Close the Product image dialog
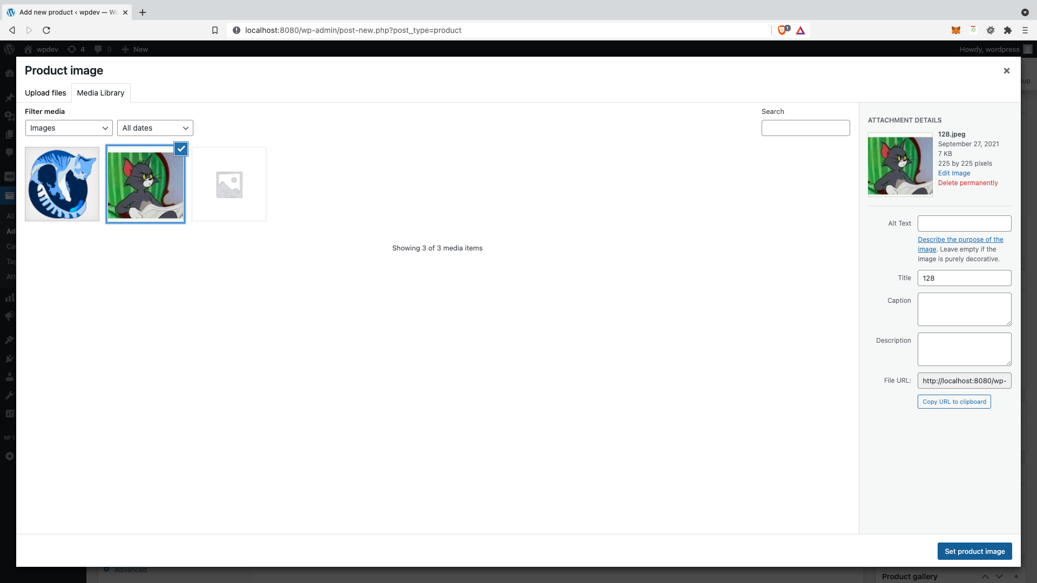1037x583 pixels. tap(1006, 71)
